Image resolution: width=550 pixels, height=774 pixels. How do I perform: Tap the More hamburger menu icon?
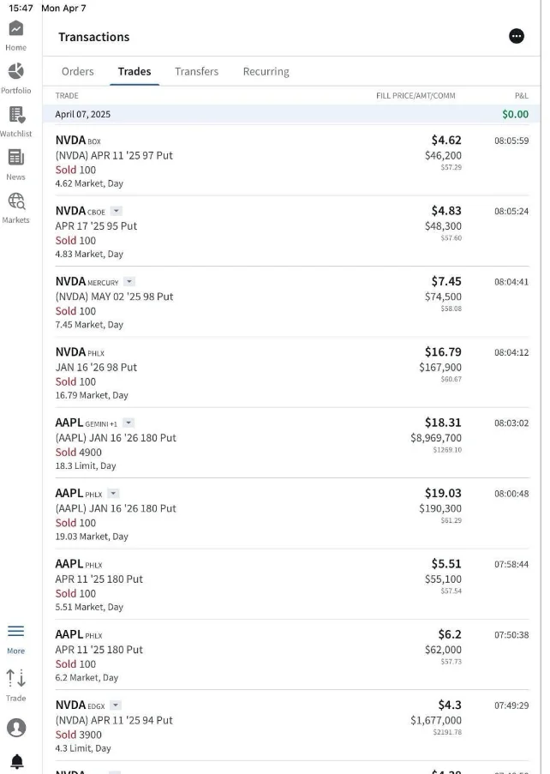coord(15,631)
